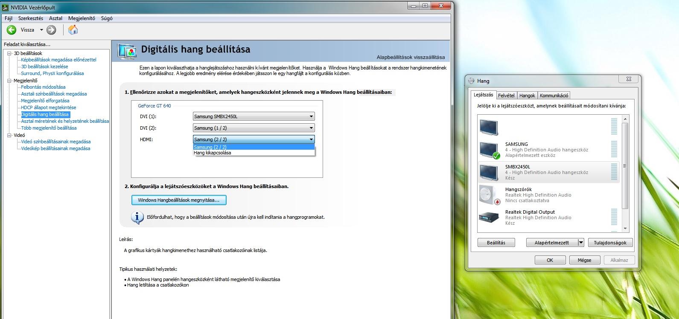Open dropdown arrow next to Alapértelmezett button
679x319 pixels.
point(580,243)
